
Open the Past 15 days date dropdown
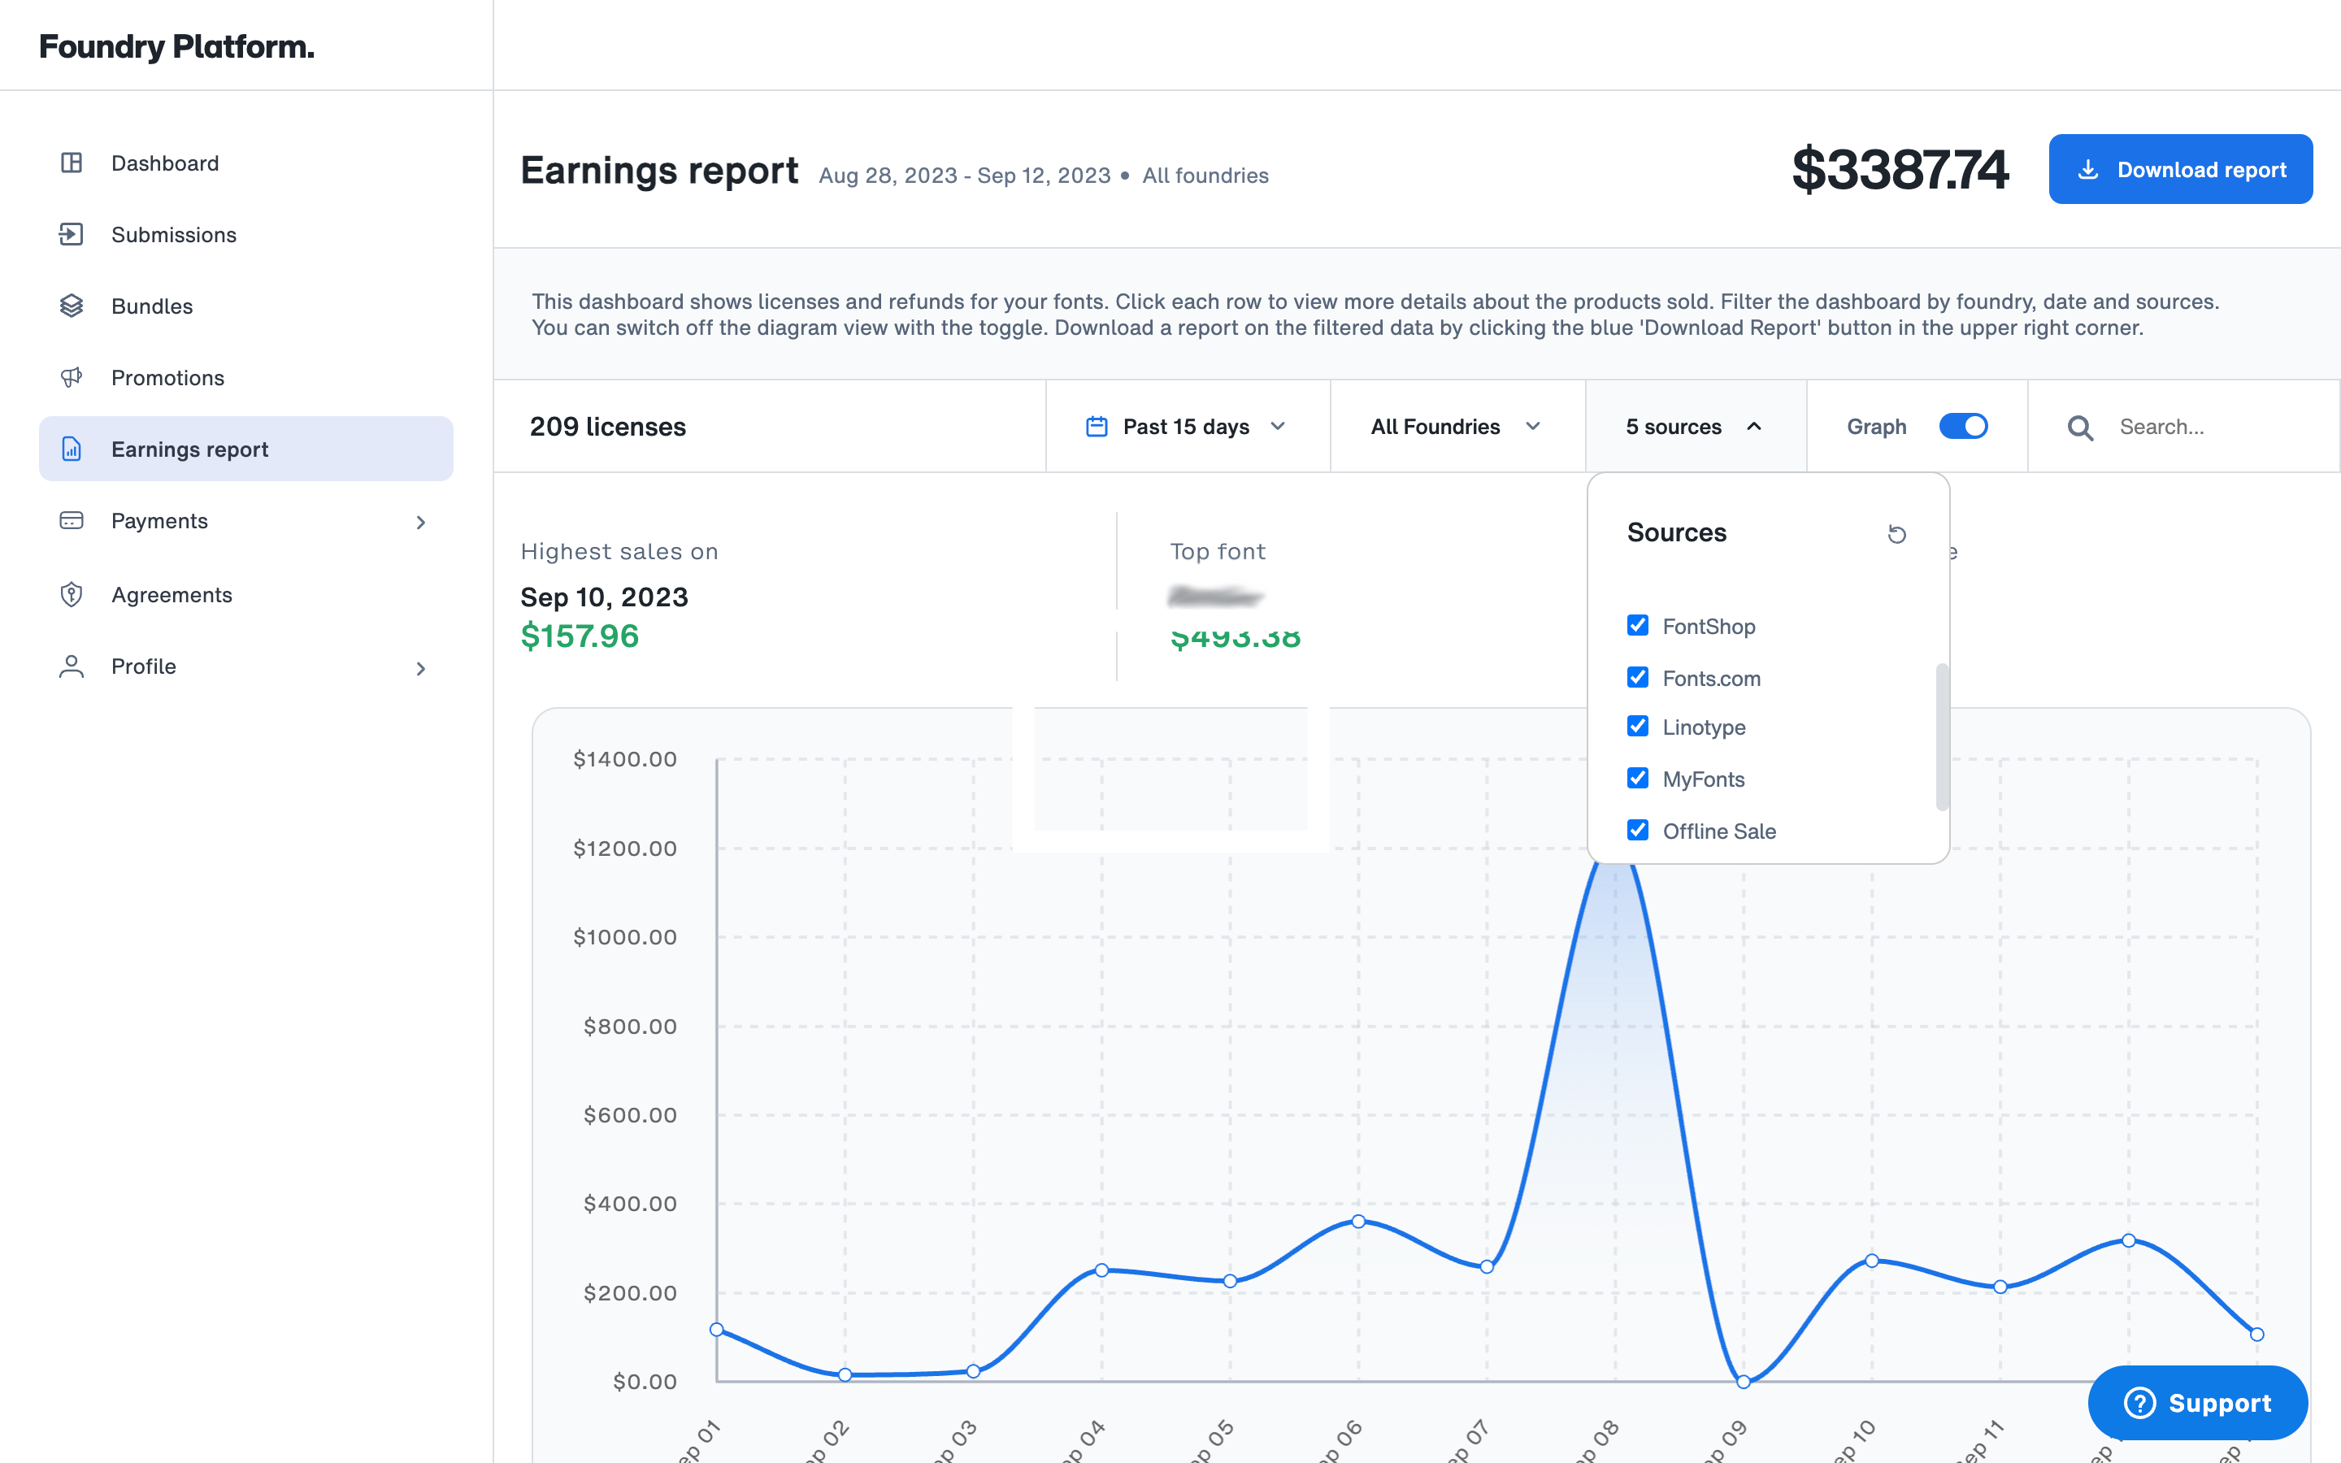point(1187,427)
